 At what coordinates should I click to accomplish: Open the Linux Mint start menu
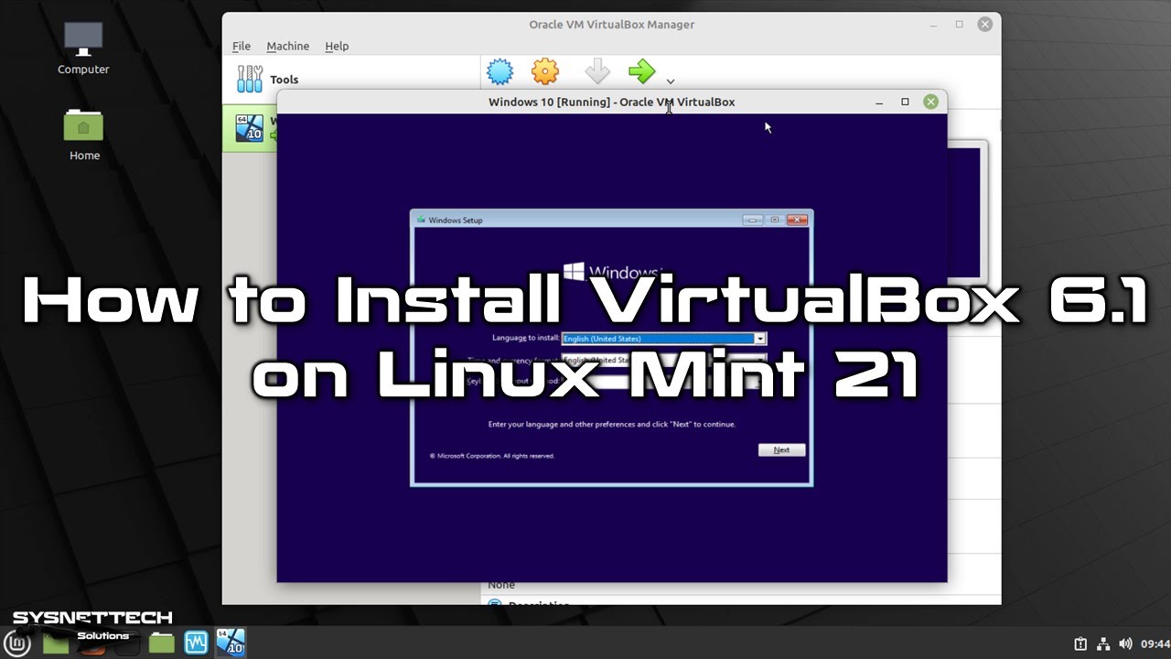17,643
